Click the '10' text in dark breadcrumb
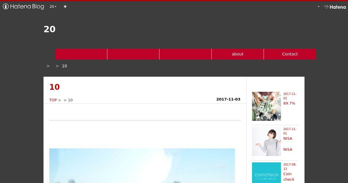The height and width of the screenshot is (183, 348). coord(64,66)
